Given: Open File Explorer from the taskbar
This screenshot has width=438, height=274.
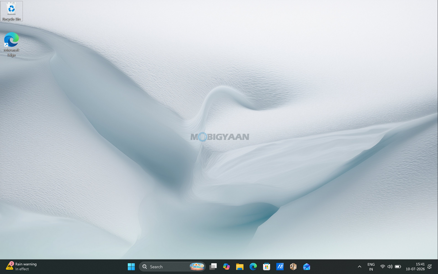Looking at the screenshot, I should (x=240, y=267).
